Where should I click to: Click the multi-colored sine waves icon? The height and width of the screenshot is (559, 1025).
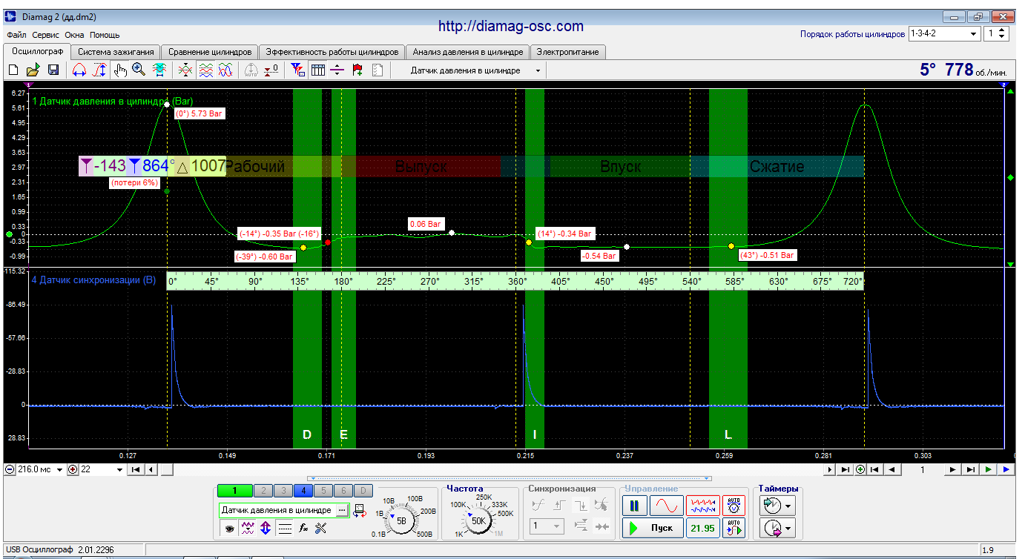(226, 70)
